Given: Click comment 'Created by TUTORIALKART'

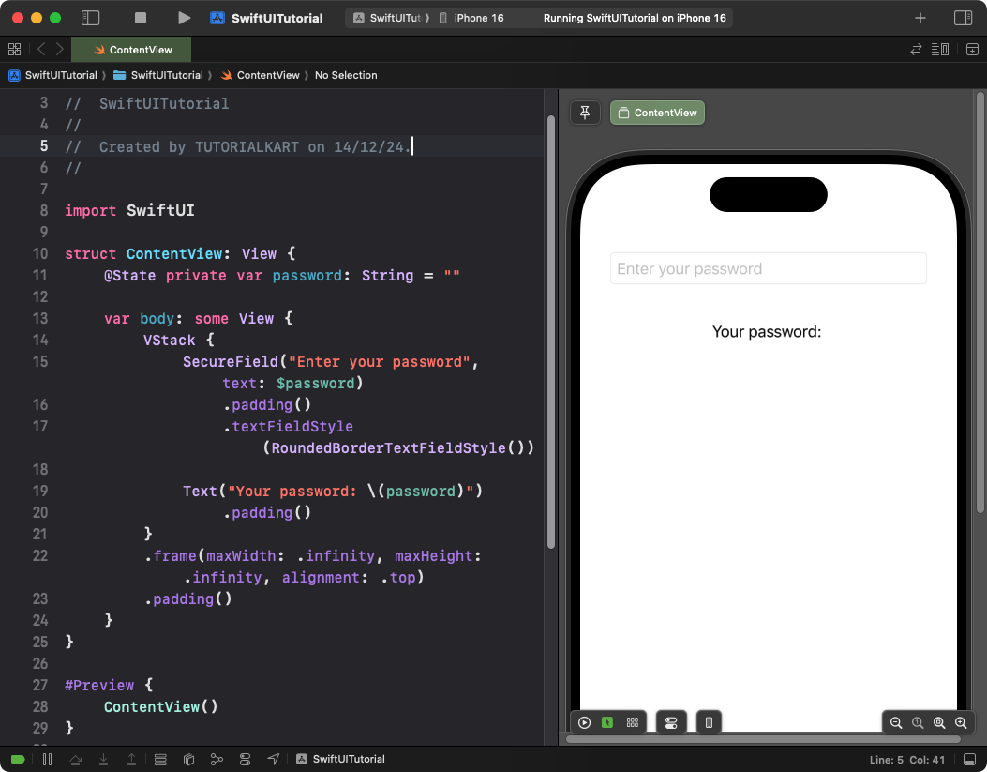Looking at the screenshot, I should tap(199, 146).
